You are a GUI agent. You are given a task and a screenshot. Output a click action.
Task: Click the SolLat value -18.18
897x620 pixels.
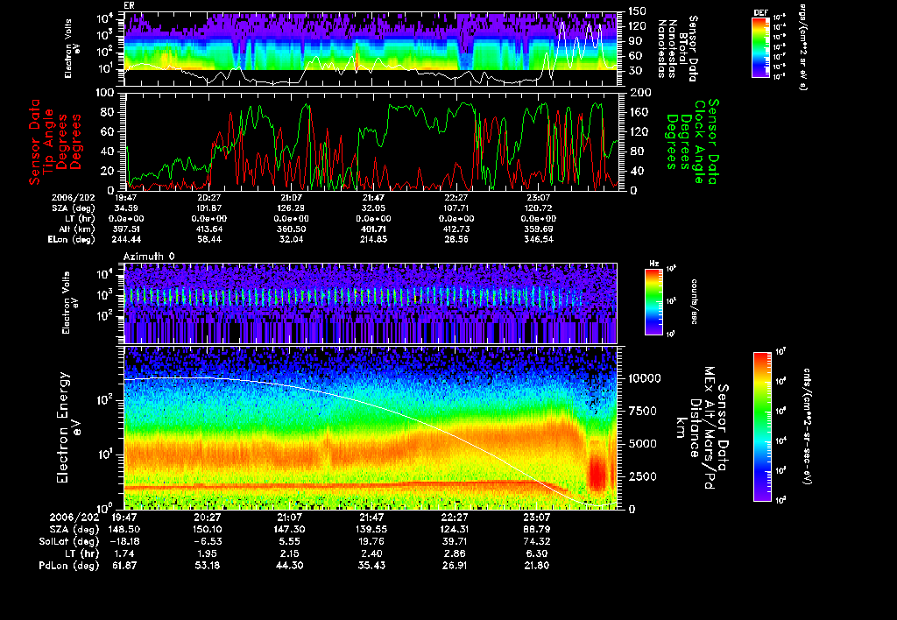tap(124, 541)
